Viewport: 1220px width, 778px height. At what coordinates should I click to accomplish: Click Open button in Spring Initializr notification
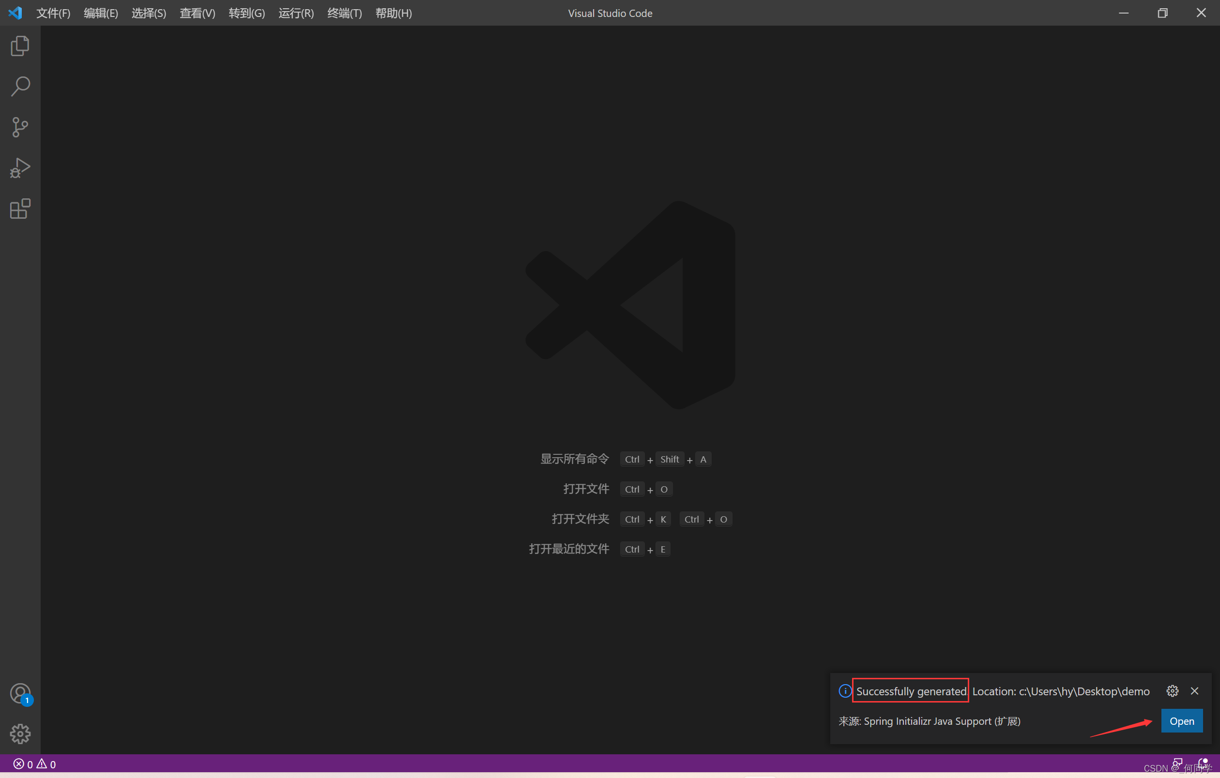click(1181, 721)
